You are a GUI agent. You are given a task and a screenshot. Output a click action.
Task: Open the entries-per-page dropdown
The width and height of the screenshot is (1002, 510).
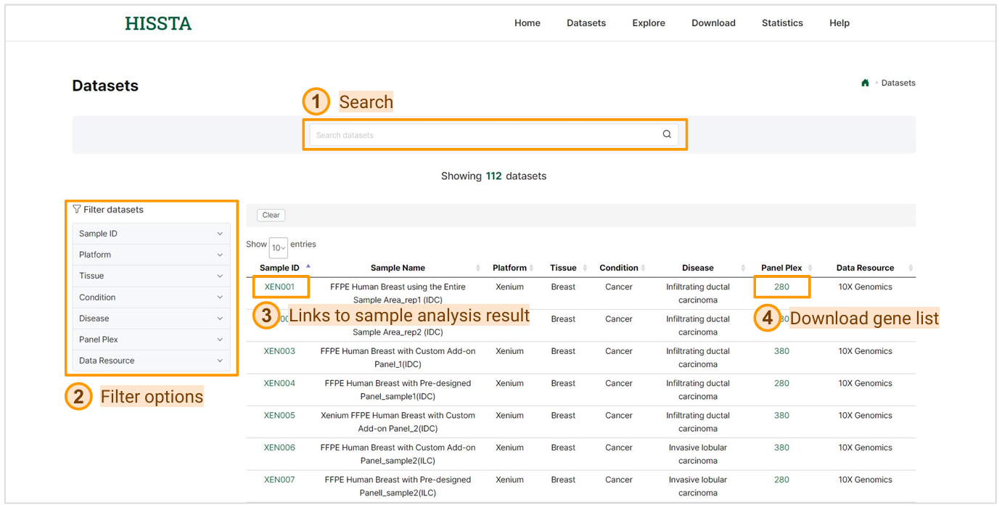[278, 247]
